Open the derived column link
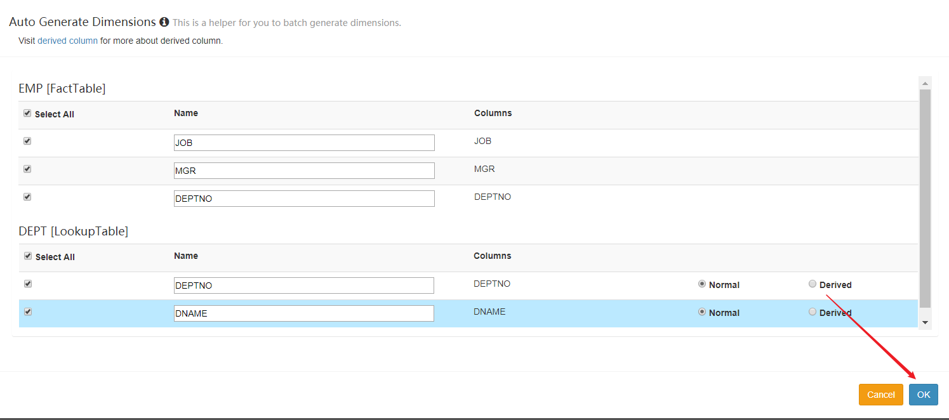Screen dimensions: 949x420 67,41
